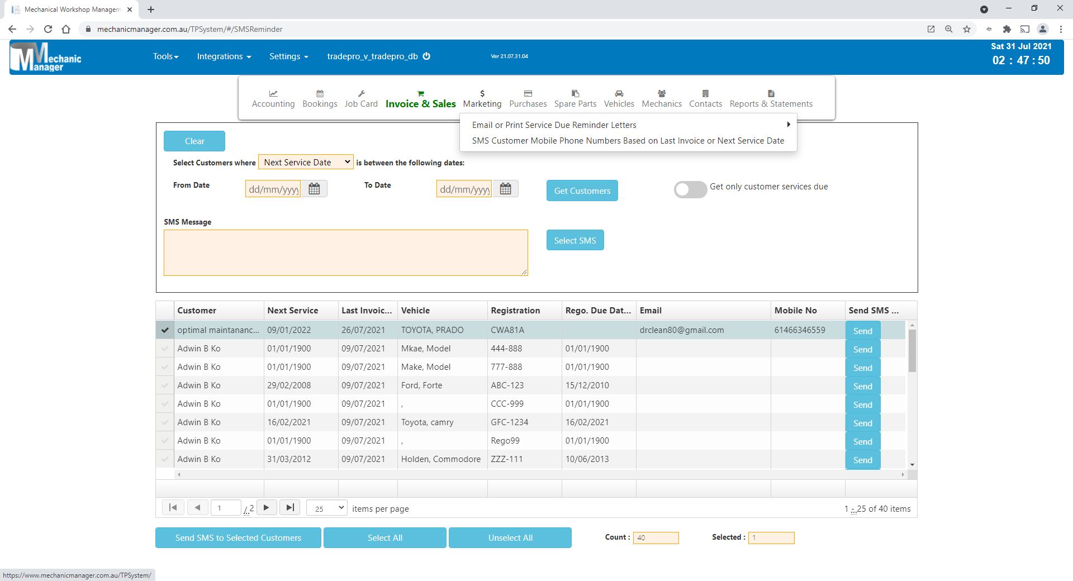1073x581 pixels.
Task: Bookmark page with the star icon
Action: [x=967, y=29]
